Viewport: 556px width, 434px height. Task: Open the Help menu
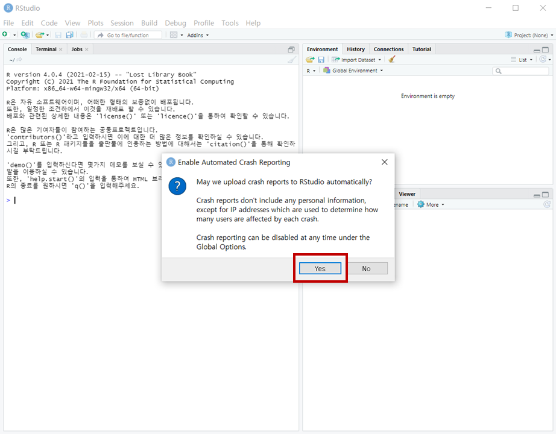tap(253, 23)
